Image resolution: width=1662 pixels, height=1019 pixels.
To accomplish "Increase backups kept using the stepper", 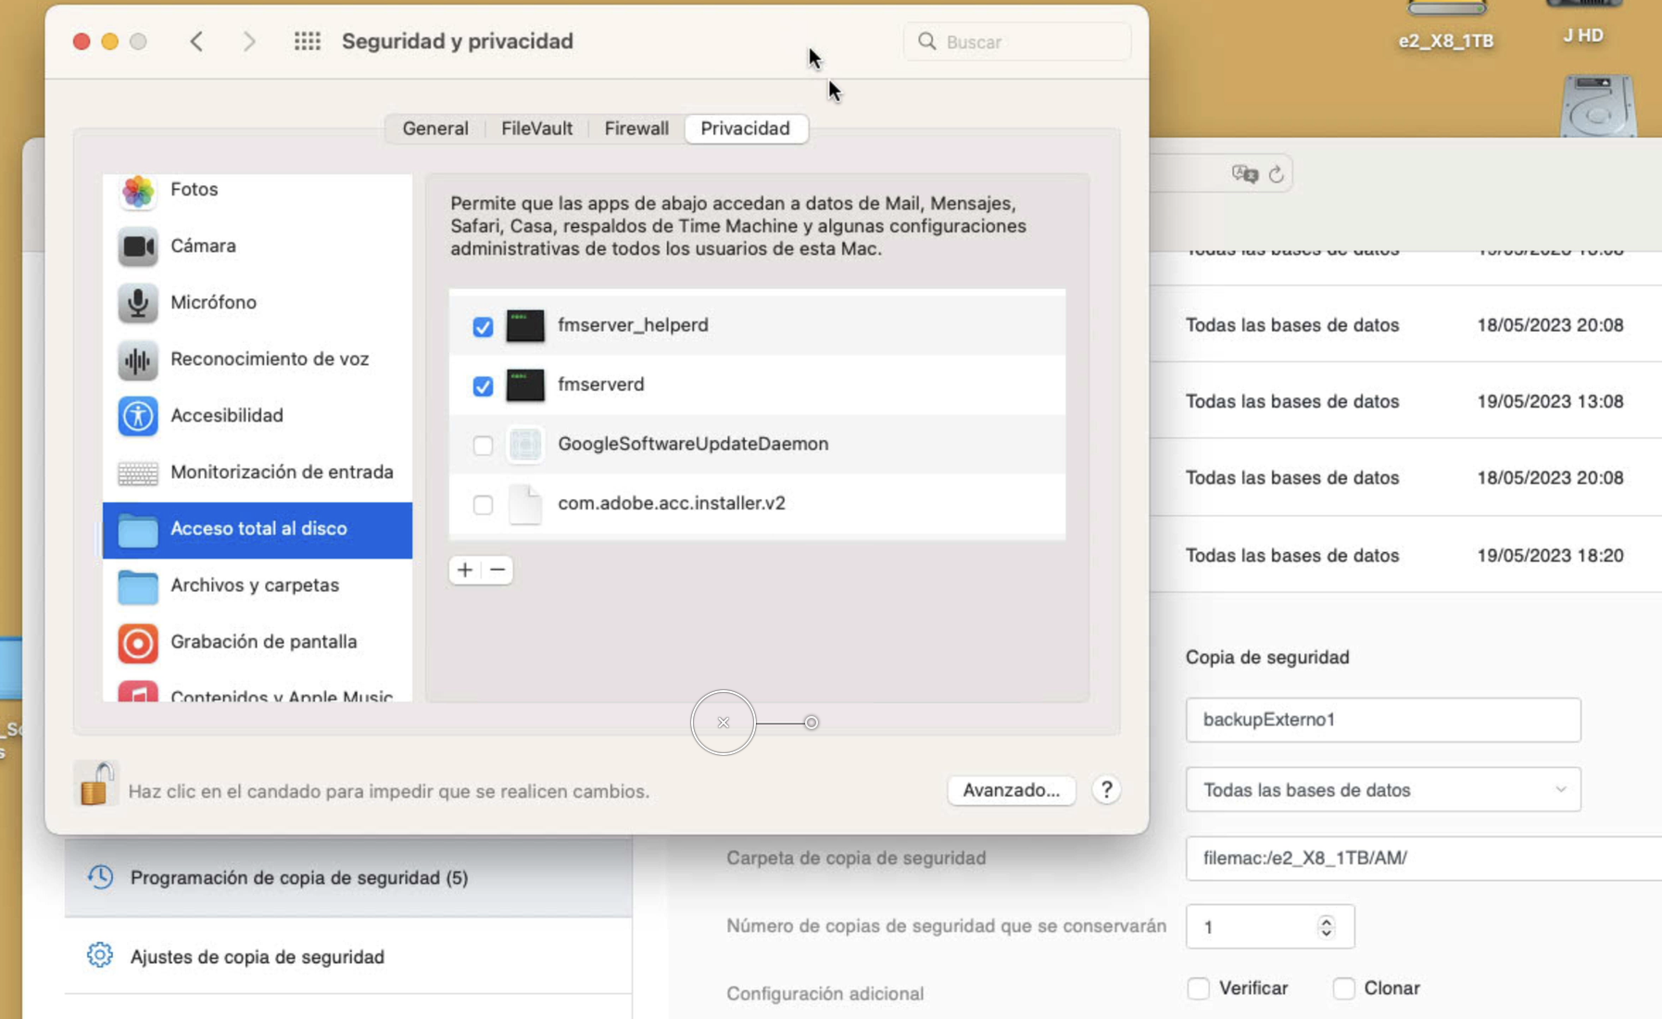I will 1327,920.
